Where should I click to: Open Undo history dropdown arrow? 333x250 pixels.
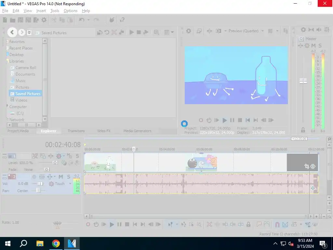coord(88,20)
